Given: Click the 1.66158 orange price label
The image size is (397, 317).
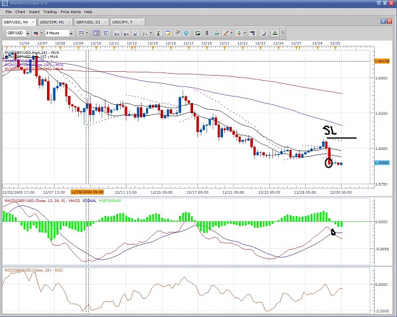Looking at the screenshot, I should 382,61.
